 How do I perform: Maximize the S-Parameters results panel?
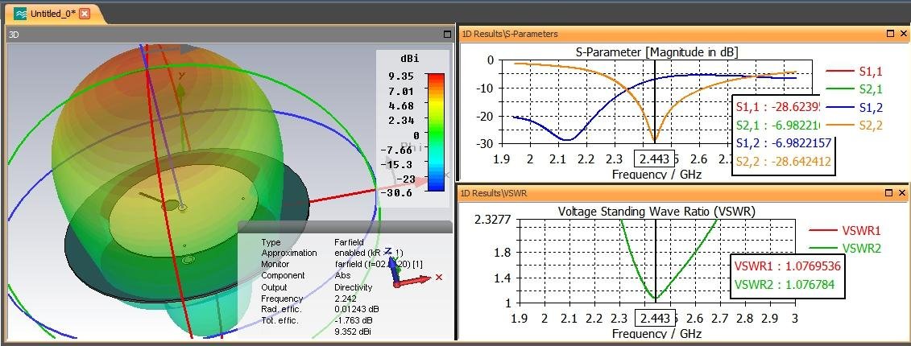point(890,34)
